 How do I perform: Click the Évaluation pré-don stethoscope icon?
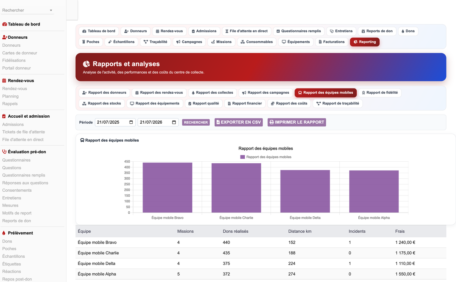tap(5, 152)
